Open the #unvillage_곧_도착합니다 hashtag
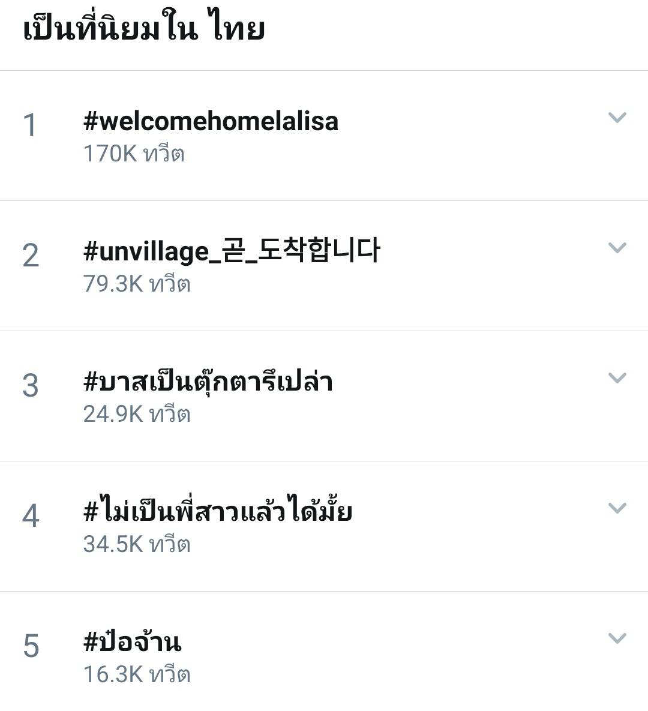The image size is (648, 711). tap(232, 251)
